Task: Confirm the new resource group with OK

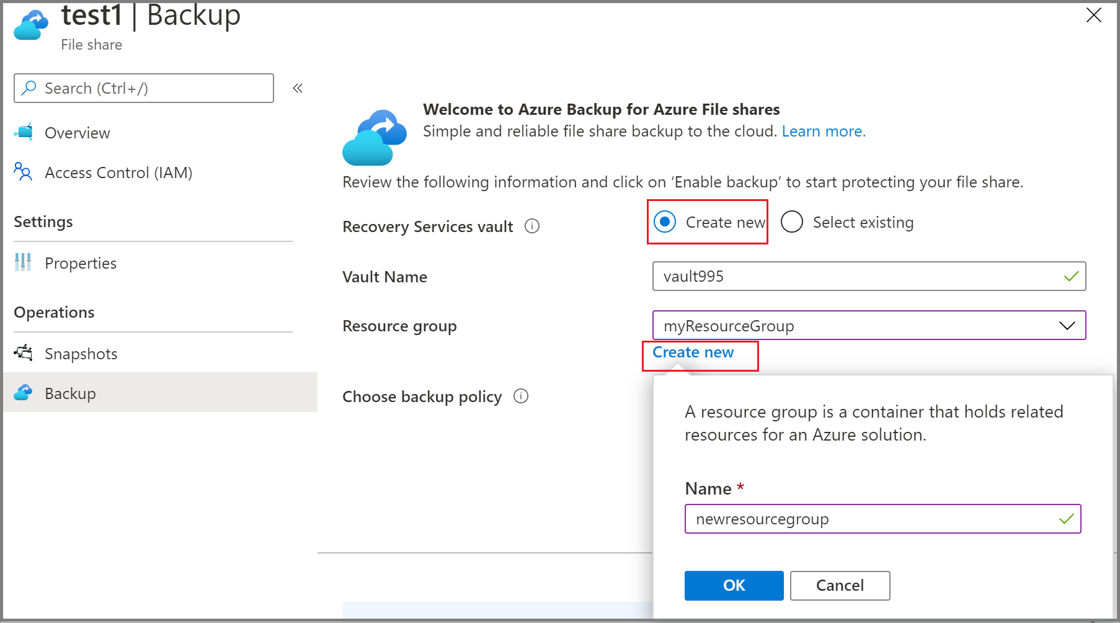Action: (x=733, y=585)
